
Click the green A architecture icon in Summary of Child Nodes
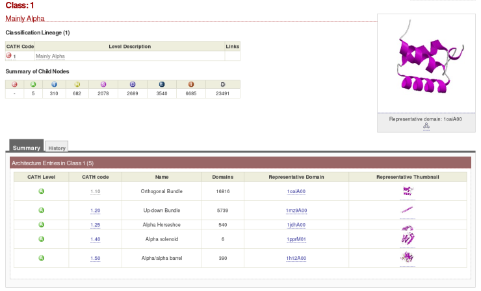point(33,84)
